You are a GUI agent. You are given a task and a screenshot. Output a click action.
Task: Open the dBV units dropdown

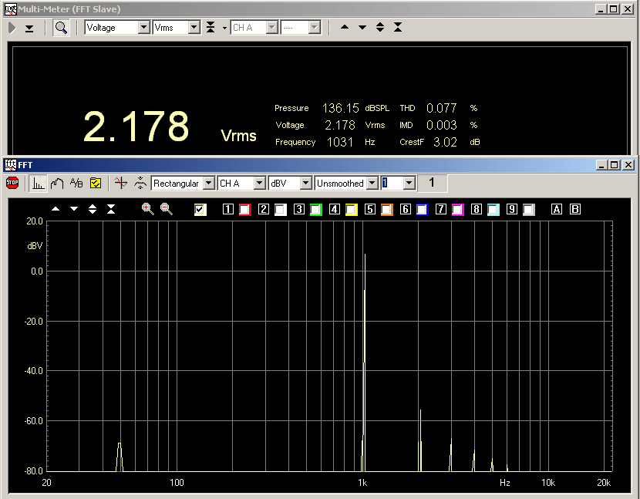pyautogui.click(x=305, y=184)
